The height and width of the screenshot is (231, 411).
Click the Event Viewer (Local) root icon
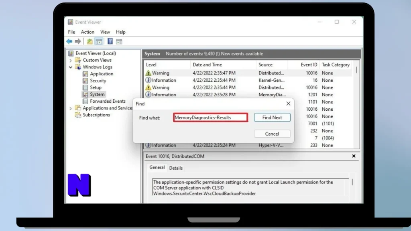(x=71, y=53)
